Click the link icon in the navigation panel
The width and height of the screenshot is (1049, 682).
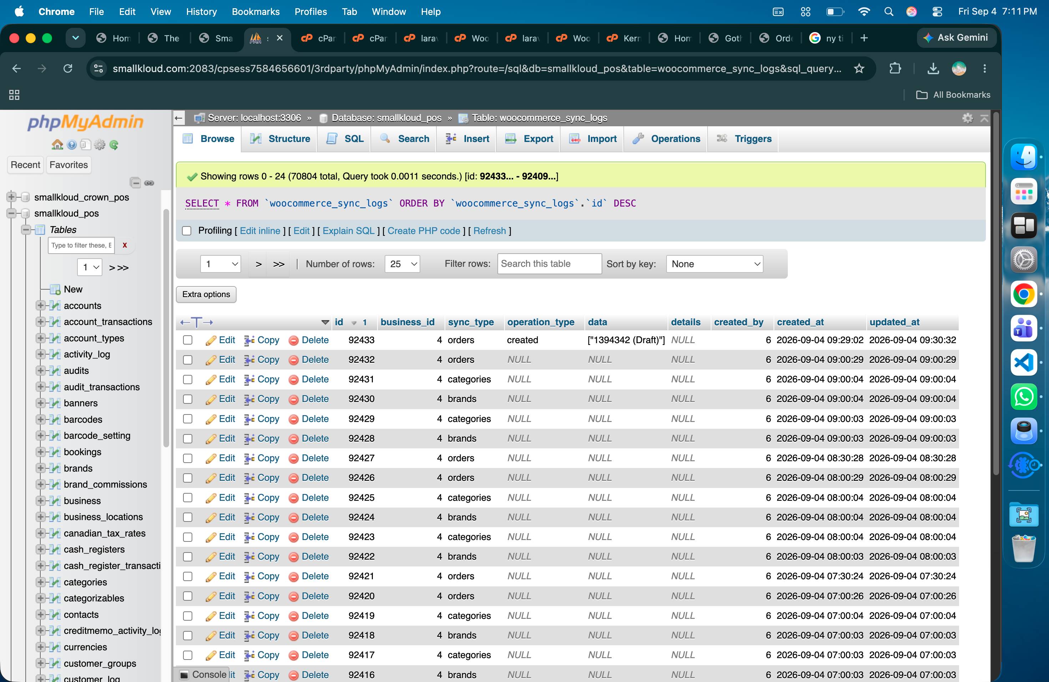coord(150,183)
